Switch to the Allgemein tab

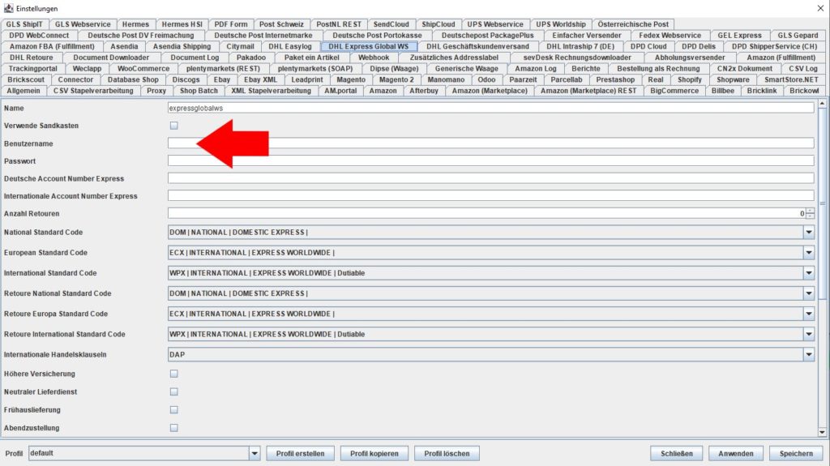(24, 91)
